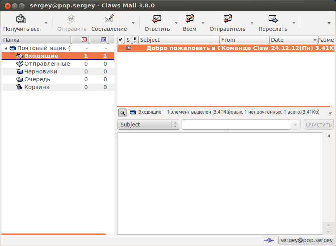Click the sergey@pop.sergey account selector button

tap(306, 240)
